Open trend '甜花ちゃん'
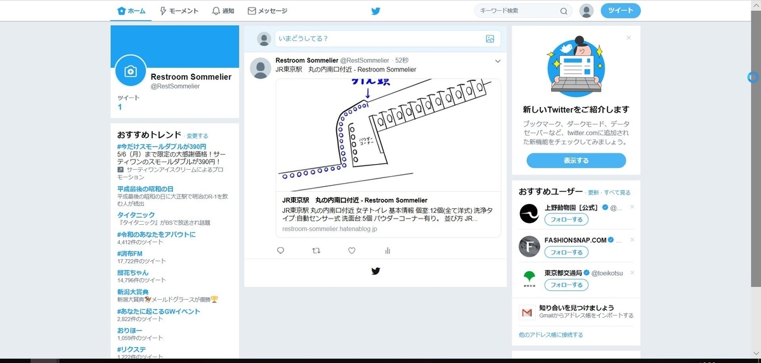The height and width of the screenshot is (363, 761). tap(133, 272)
